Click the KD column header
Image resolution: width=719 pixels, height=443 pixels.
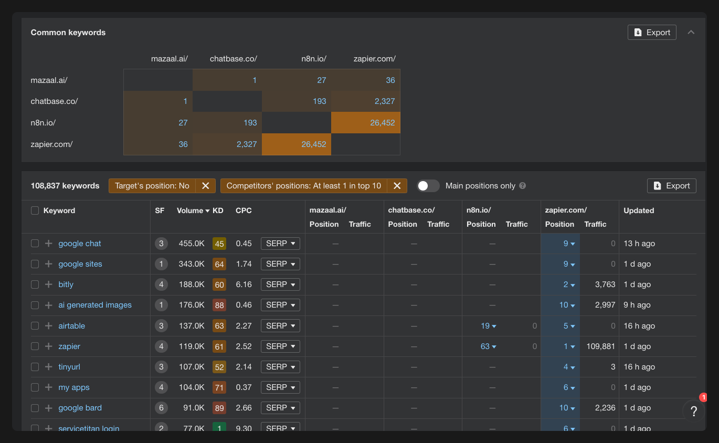[218, 210]
